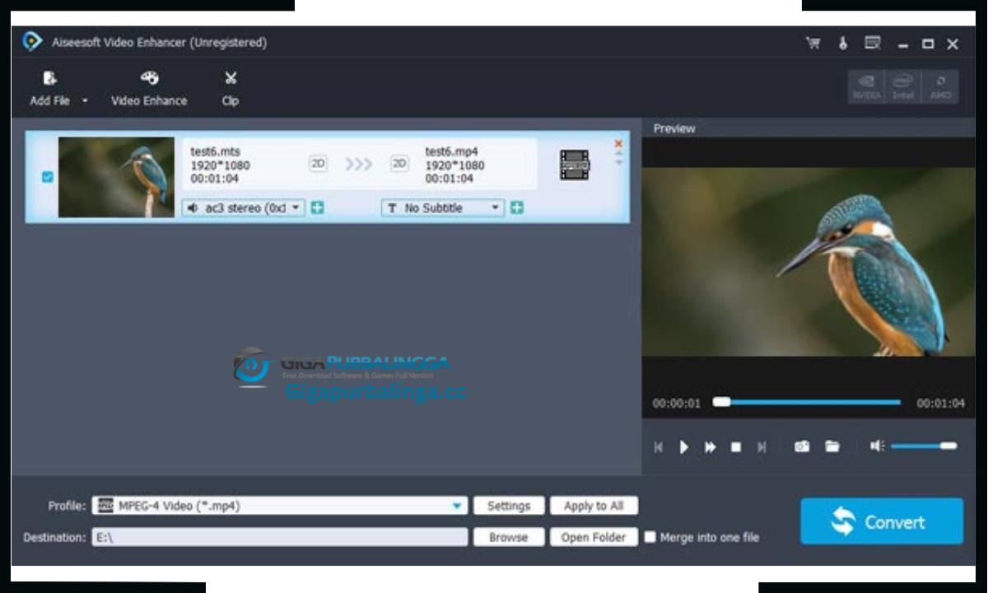Adjust the preview volume slider
Screen dimensions: 988x593
tap(924, 446)
